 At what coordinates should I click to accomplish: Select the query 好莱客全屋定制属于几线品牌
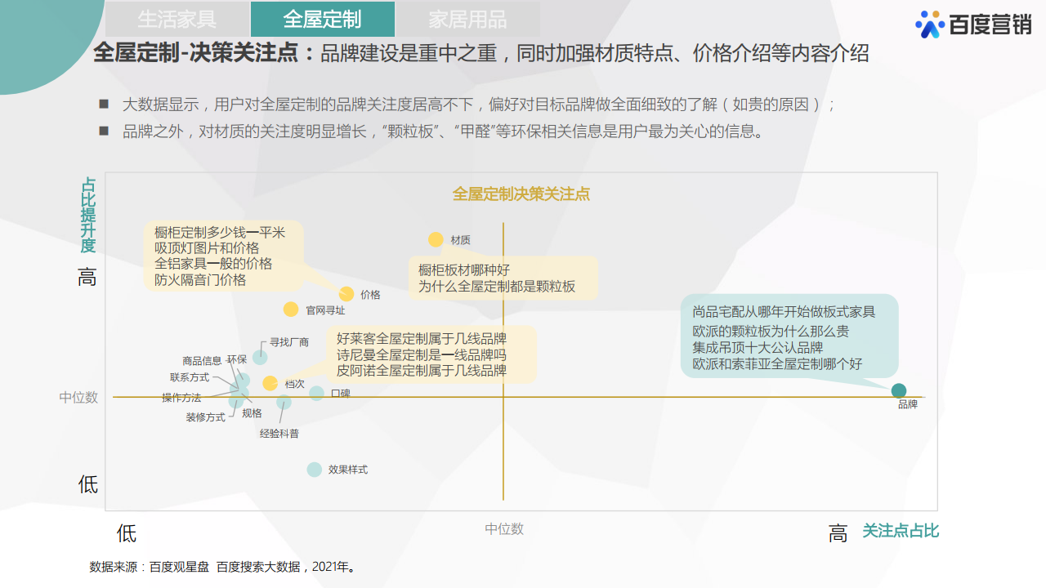pos(422,339)
